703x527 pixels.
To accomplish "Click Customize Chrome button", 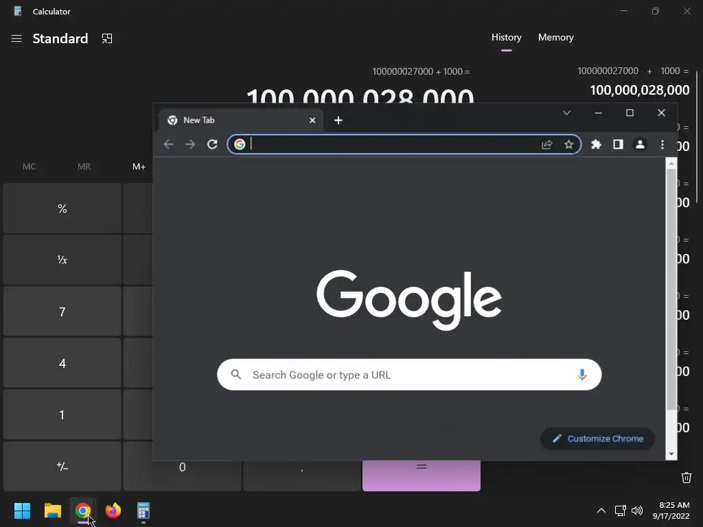I will (x=598, y=438).
